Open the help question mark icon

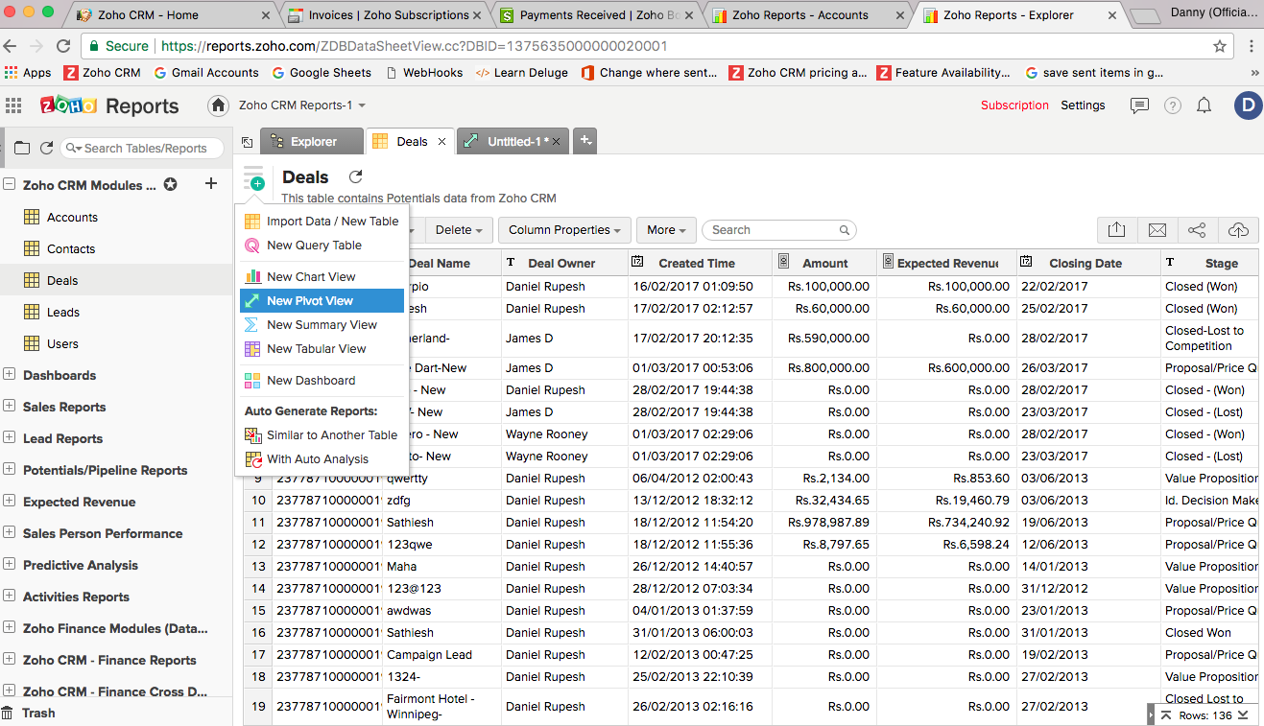point(1173,105)
